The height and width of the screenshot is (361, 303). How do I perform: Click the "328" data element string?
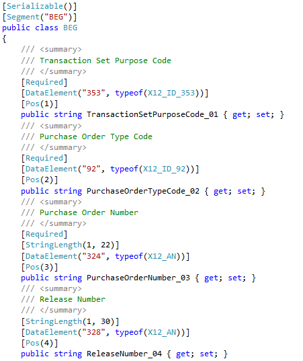coord(93,332)
